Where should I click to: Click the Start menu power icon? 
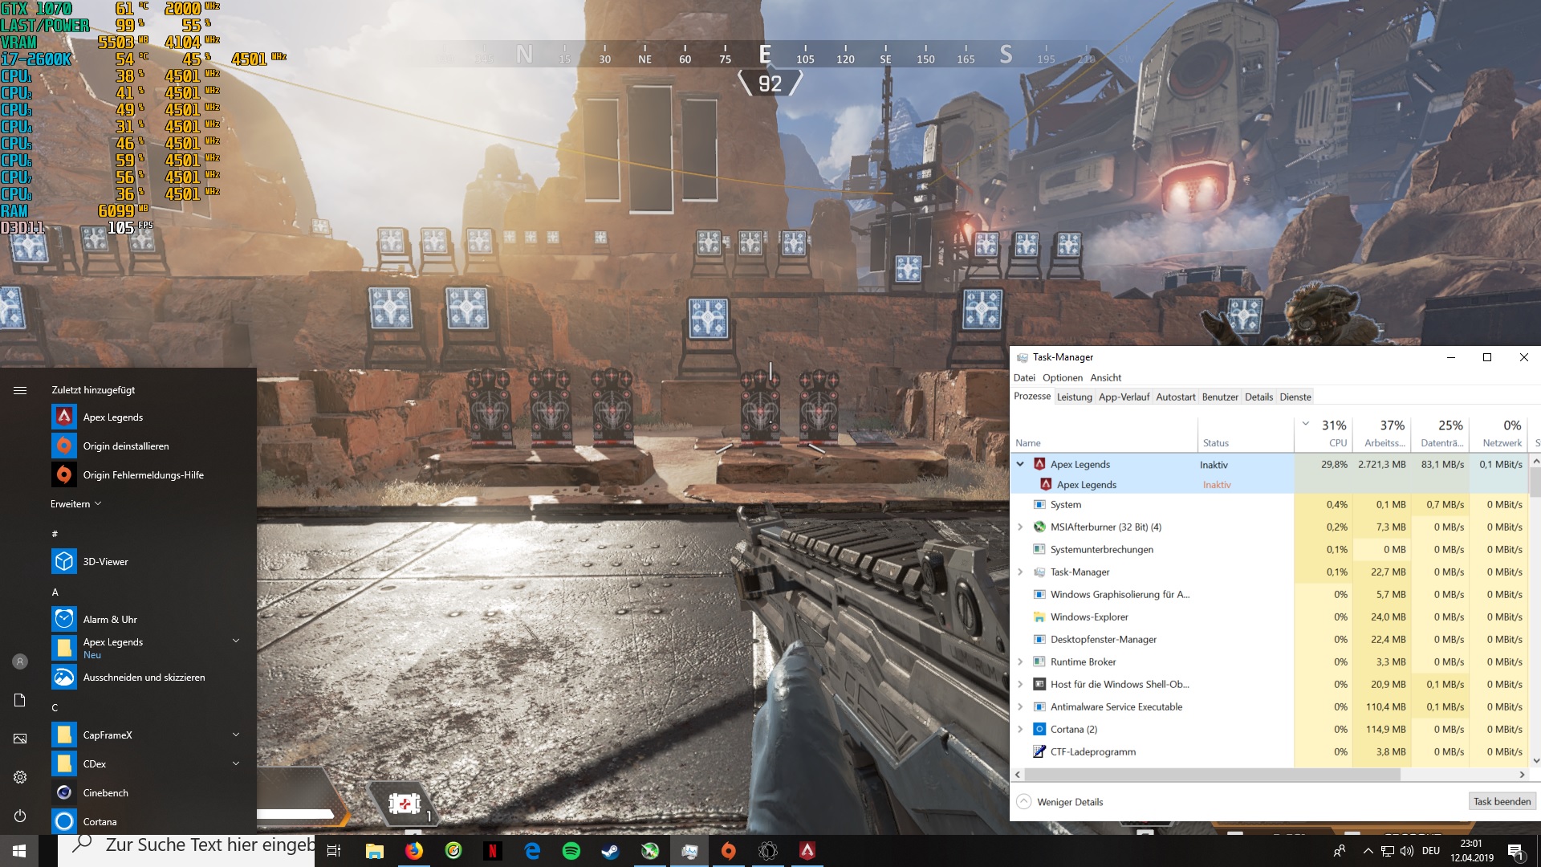tap(20, 816)
